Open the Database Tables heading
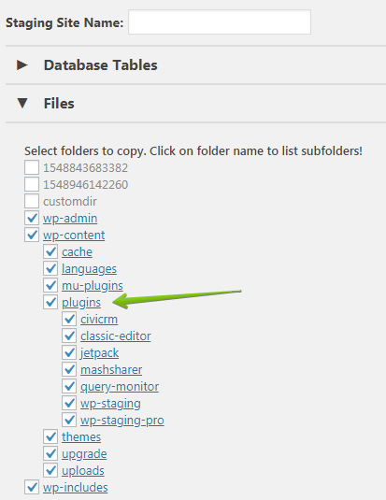Screen dimensions: 386x500 tap(101, 65)
